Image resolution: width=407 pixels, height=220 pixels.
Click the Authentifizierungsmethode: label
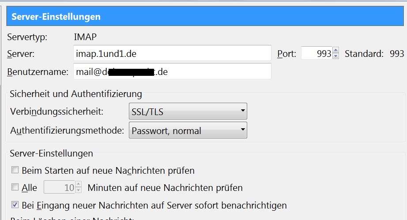pyautogui.click(x=67, y=131)
